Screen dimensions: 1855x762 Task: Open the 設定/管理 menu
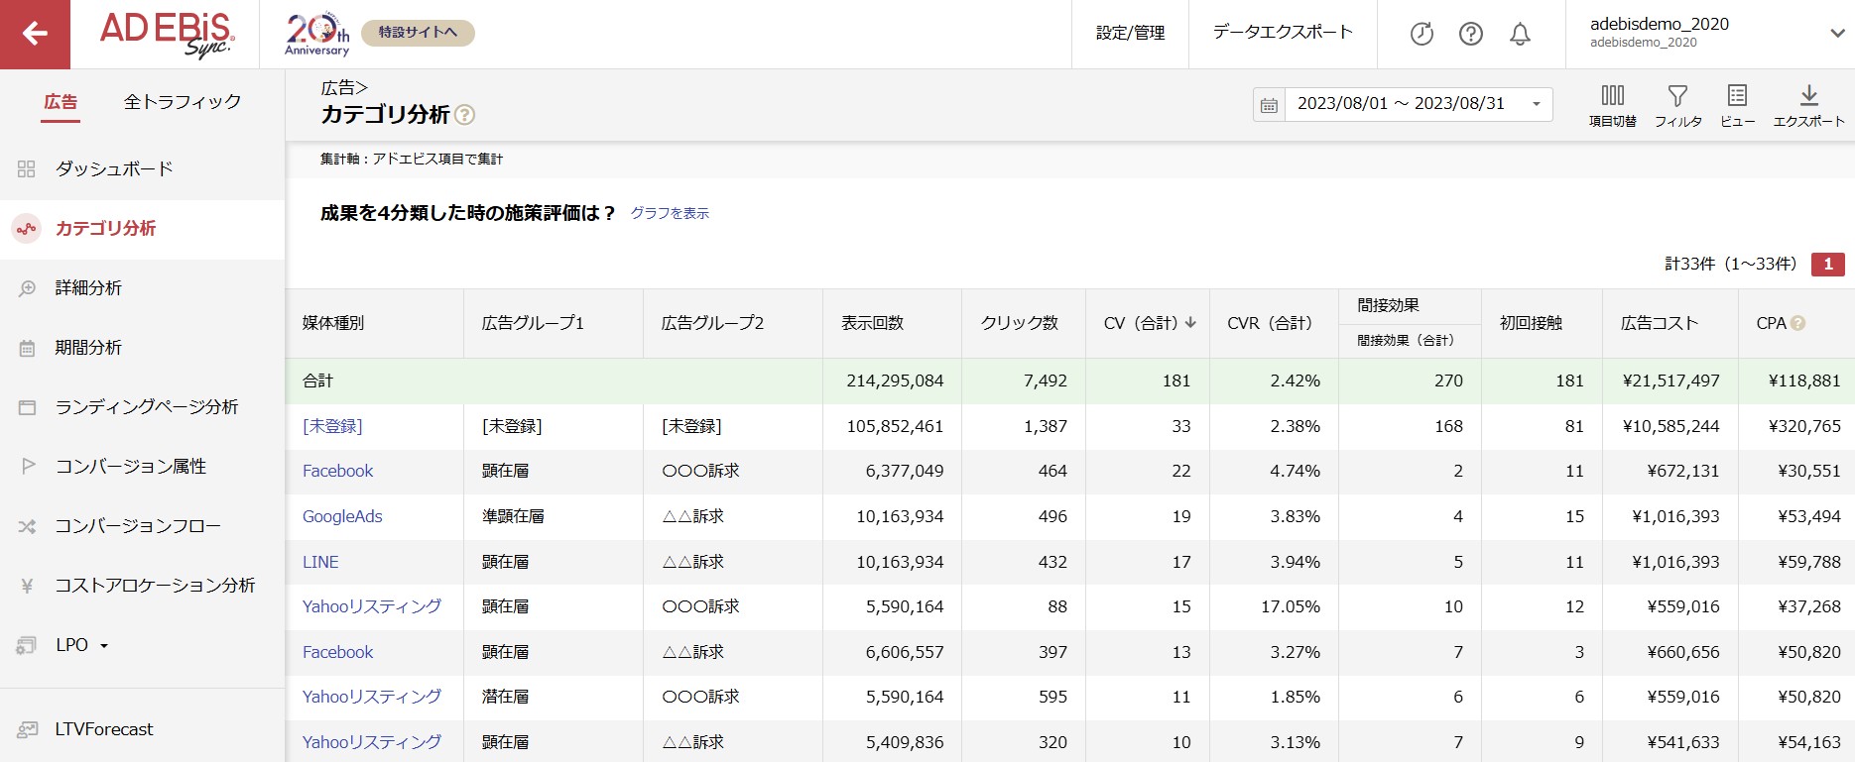coord(1130,34)
